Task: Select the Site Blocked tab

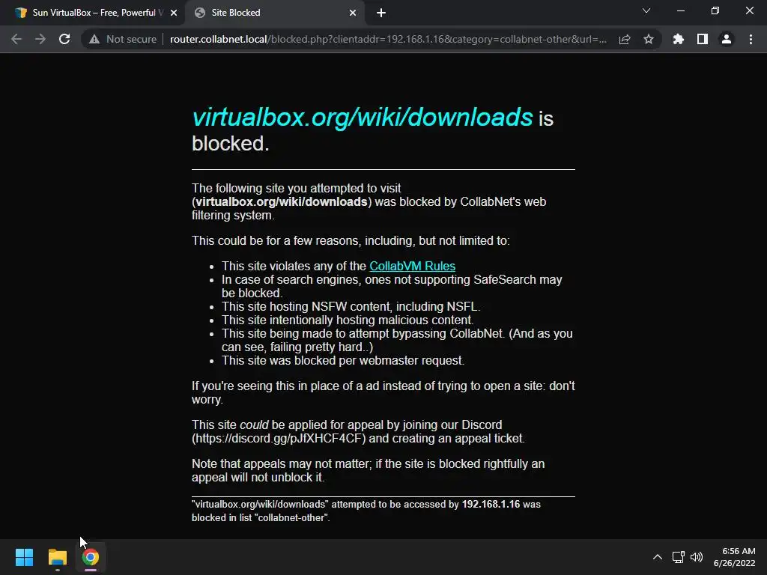Action: coord(276,13)
